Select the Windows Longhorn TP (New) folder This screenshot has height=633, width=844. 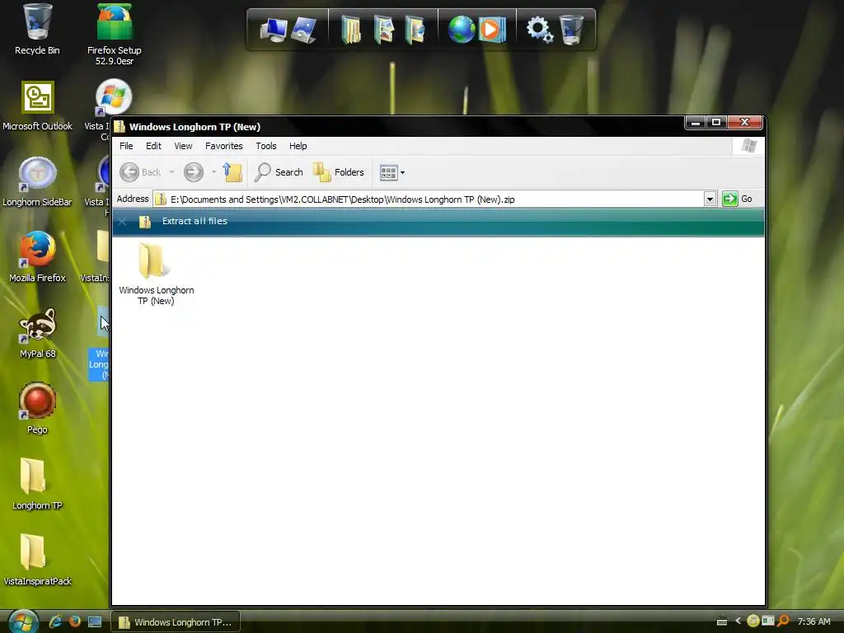(x=156, y=274)
